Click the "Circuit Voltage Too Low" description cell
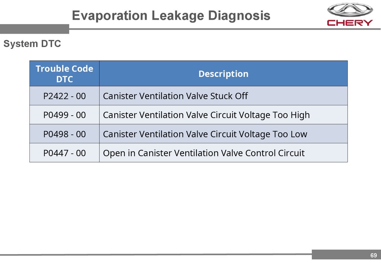 (205, 134)
